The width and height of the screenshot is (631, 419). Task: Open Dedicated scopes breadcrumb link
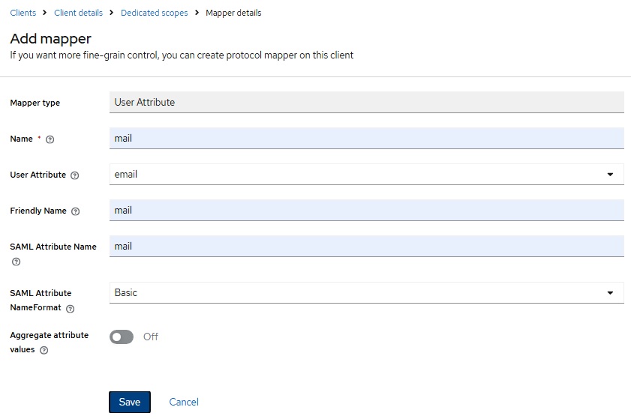(154, 13)
